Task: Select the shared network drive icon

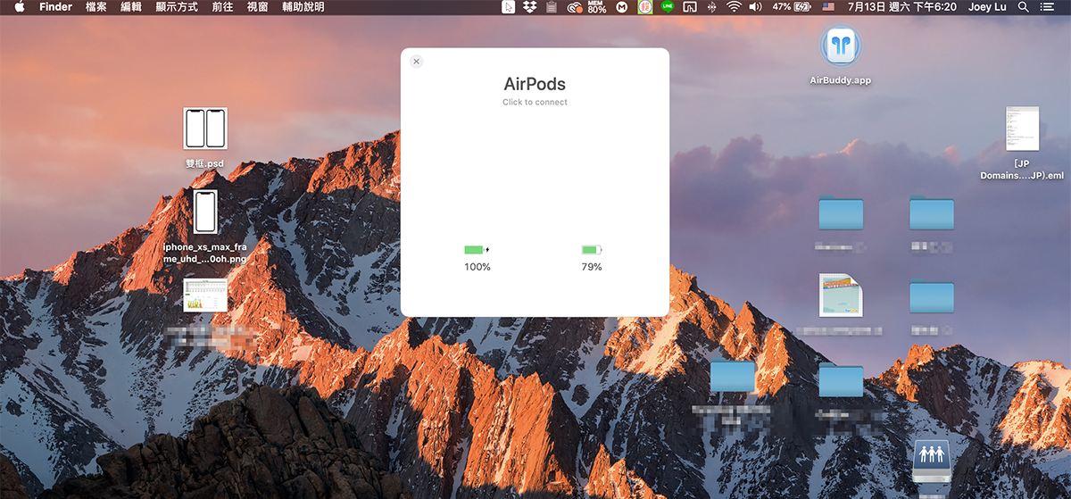Action: click(932, 461)
